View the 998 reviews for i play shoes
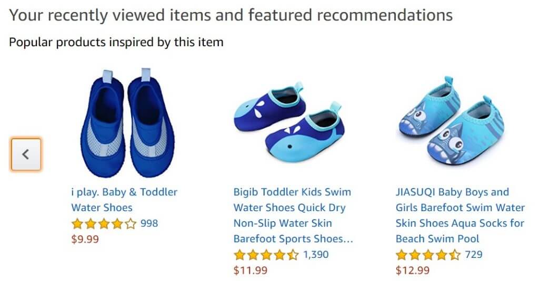This screenshot has width=539, height=281. pyautogui.click(x=149, y=224)
